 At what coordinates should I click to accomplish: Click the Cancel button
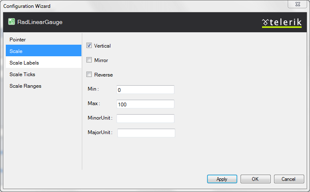[289, 179]
